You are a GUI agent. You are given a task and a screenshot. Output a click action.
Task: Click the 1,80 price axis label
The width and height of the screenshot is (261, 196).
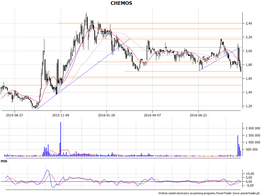(249, 65)
